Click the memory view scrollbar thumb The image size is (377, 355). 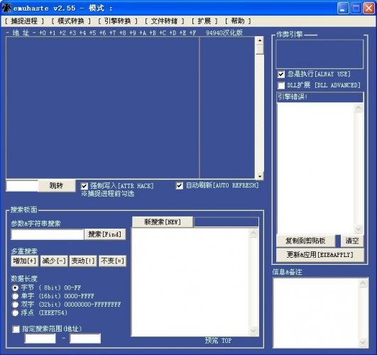click(260, 50)
